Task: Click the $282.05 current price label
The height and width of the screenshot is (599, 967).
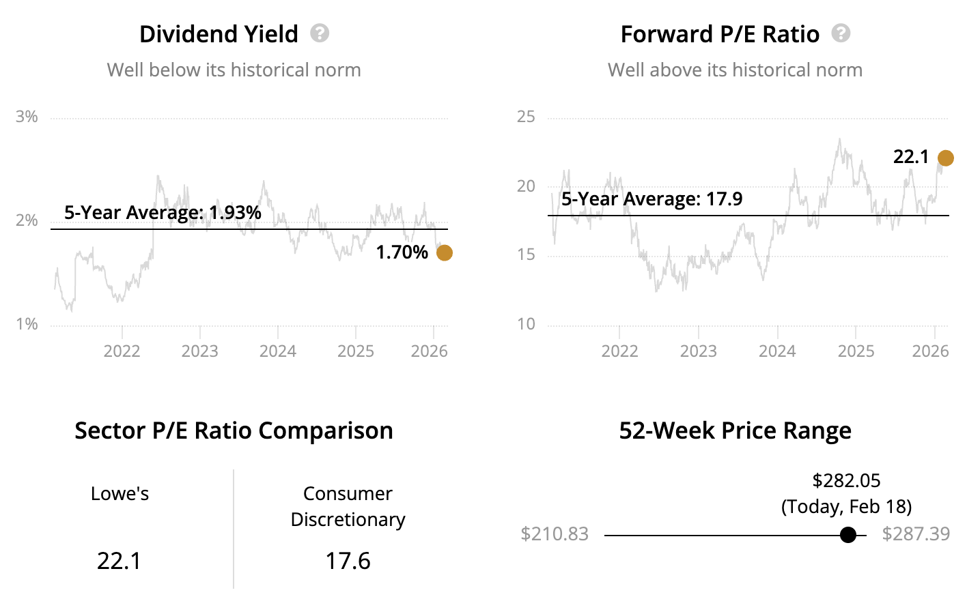Action: 846,480
